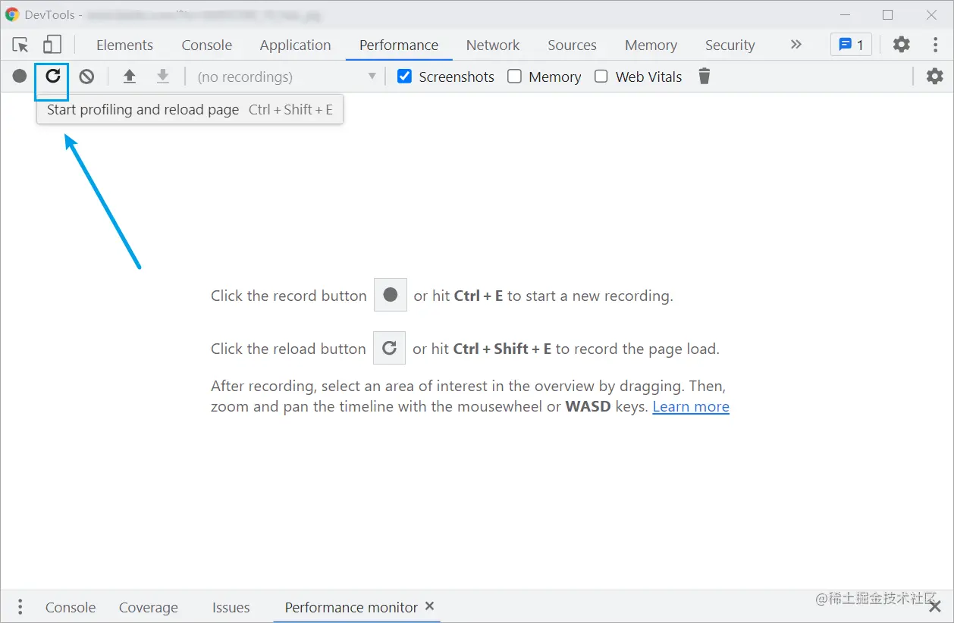The width and height of the screenshot is (954, 623).
Task: Click the reload button in the instructions
Action: [x=389, y=348]
